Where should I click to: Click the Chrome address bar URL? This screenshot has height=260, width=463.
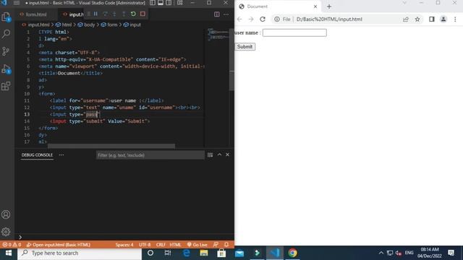pyautogui.click(x=329, y=19)
